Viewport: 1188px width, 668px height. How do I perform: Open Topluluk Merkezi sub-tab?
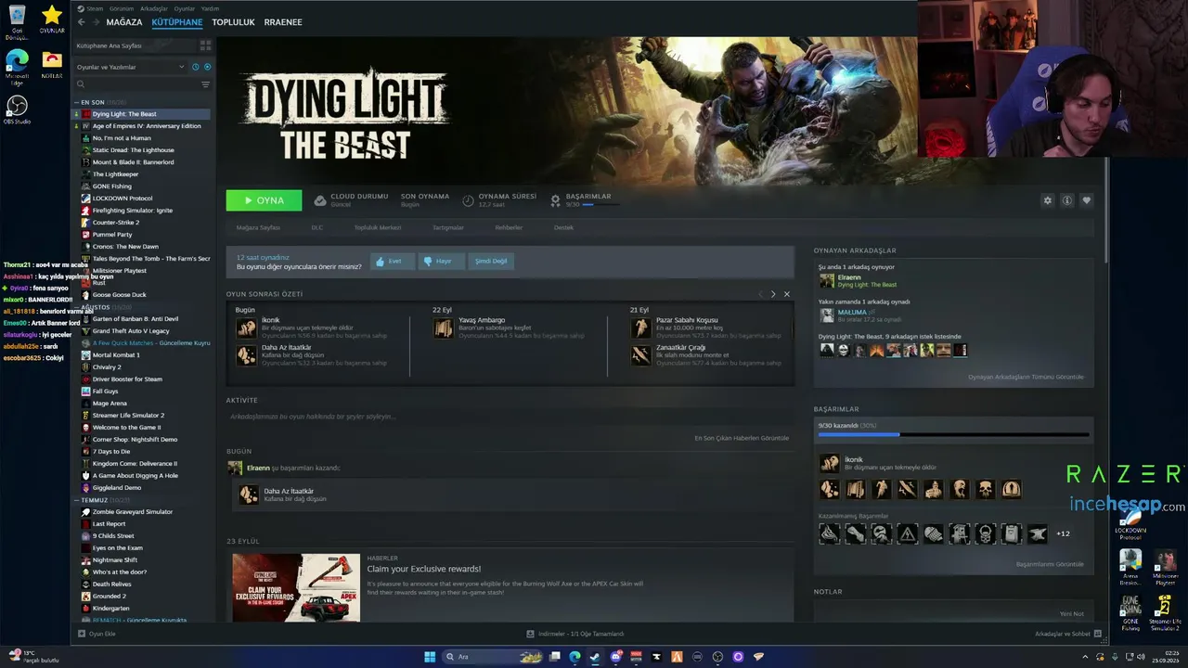tap(378, 227)
